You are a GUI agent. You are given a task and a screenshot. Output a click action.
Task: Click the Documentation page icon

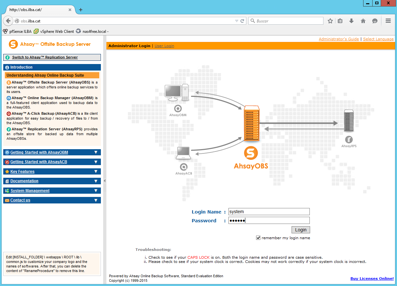click(x=7, y=181)
